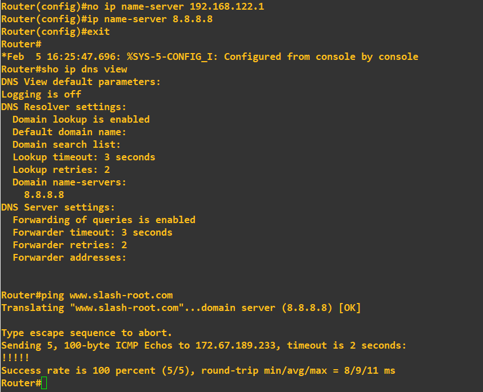Click the 'Logging is off' line
Image resolution: width=483 pixels, height=392 pixels.
(x=41, y=95)
